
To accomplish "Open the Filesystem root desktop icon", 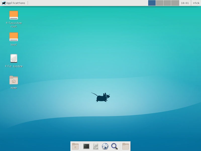I will 14,15.
